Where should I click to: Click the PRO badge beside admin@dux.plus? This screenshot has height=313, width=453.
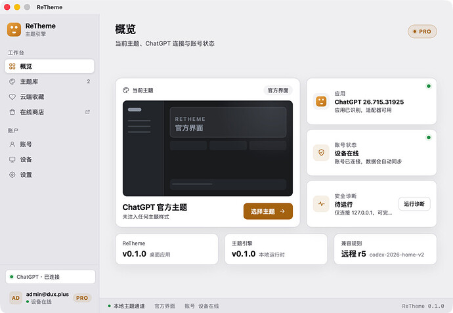point(82,298)
